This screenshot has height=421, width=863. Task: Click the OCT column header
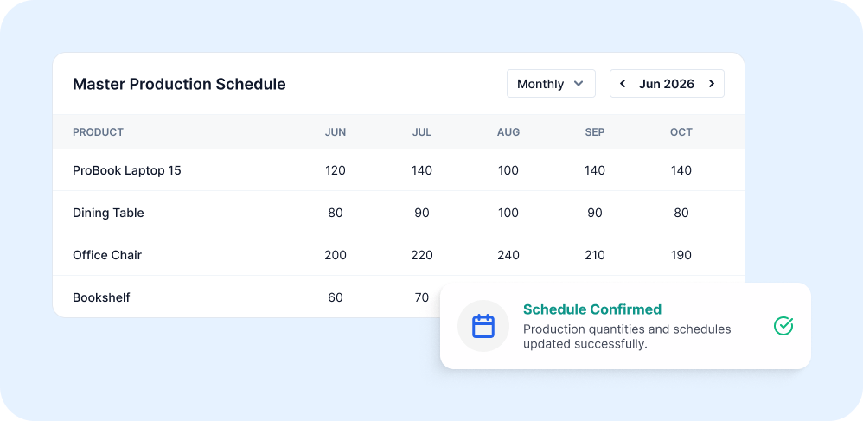tap(681, 132)
